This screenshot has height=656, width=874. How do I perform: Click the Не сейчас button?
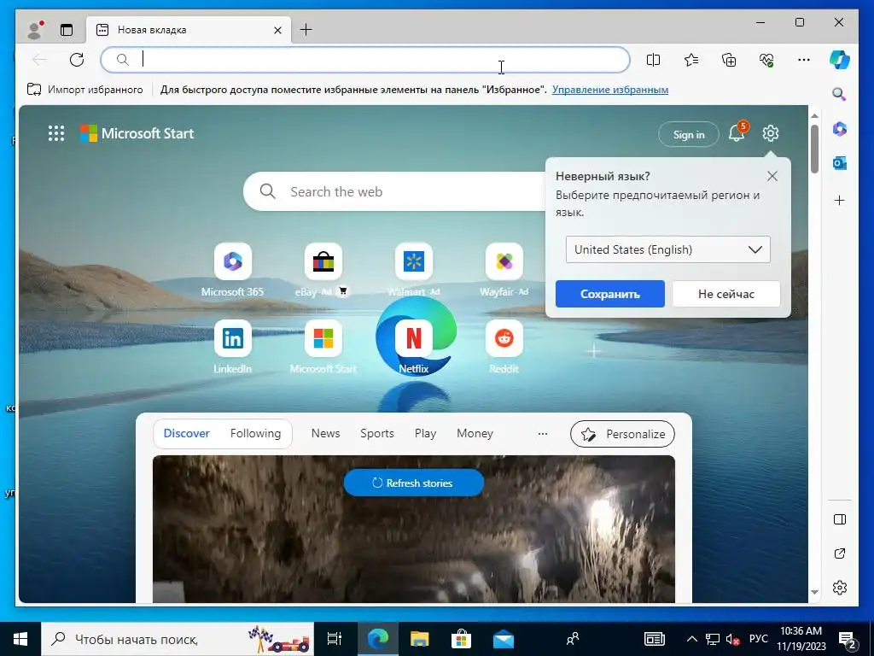(x=725, y=294)
